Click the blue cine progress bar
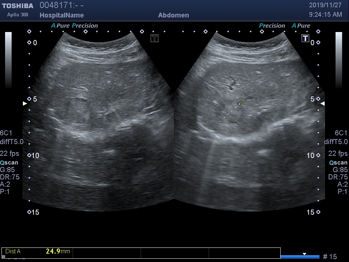 coord(300,257)
